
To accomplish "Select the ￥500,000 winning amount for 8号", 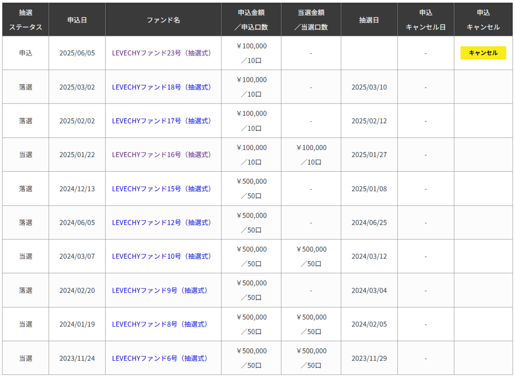I will 311,317.
